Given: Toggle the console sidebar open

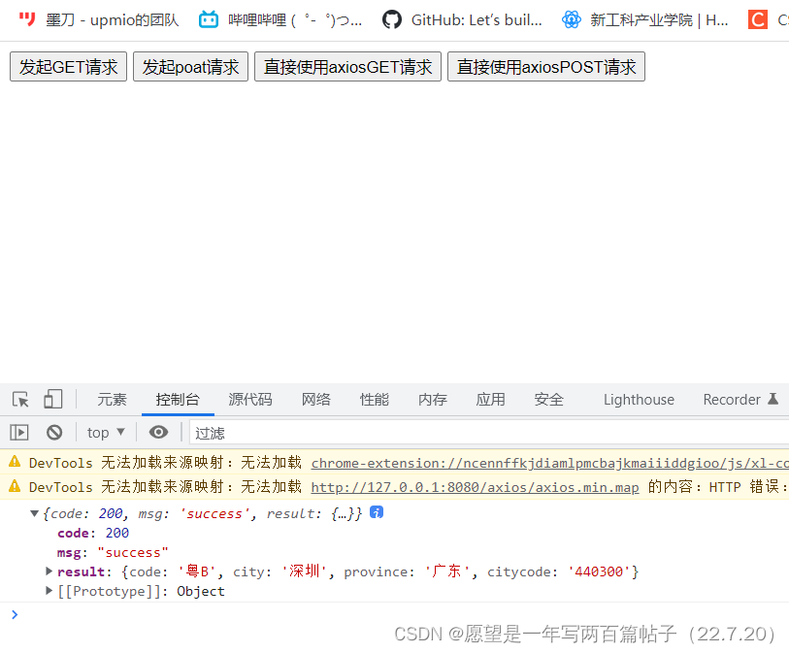Looking at the screenshot, I should (18, 432).
